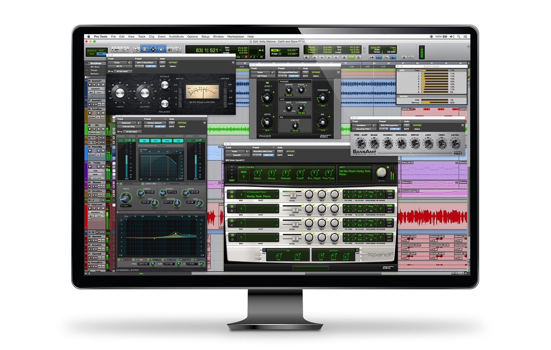Expand the Tempo ruler disclosure triangle
This screenshot has height=350, width=551.
pos(87,70)
